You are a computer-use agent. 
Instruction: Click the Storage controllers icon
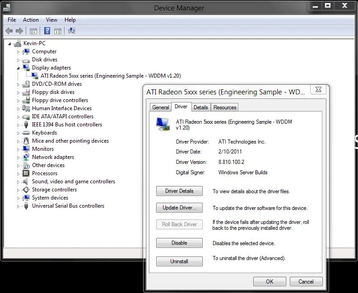point(26,190)
